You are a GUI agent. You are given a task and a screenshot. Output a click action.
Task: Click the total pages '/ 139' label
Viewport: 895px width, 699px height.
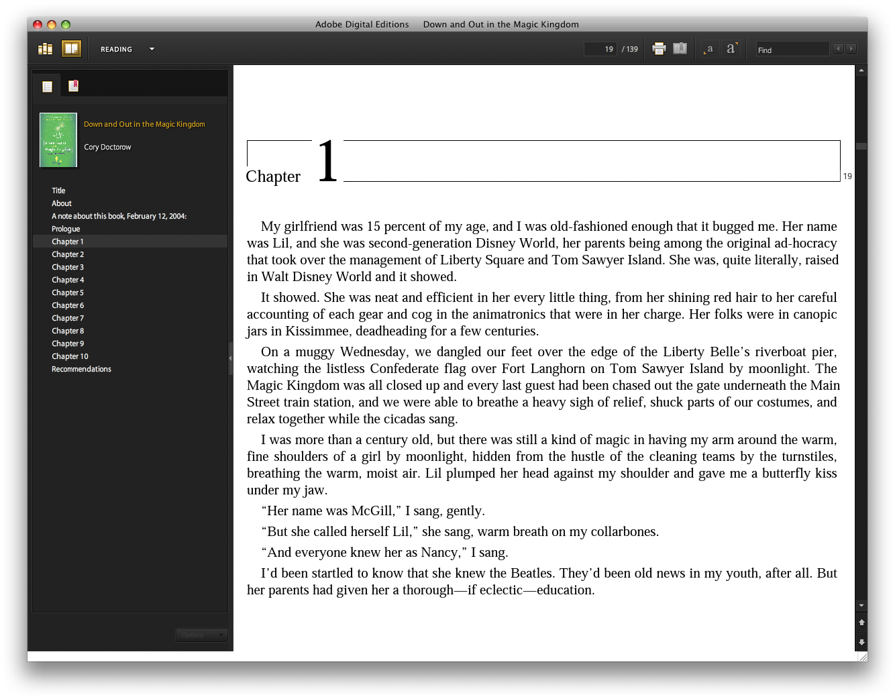[x=630, y=49]
